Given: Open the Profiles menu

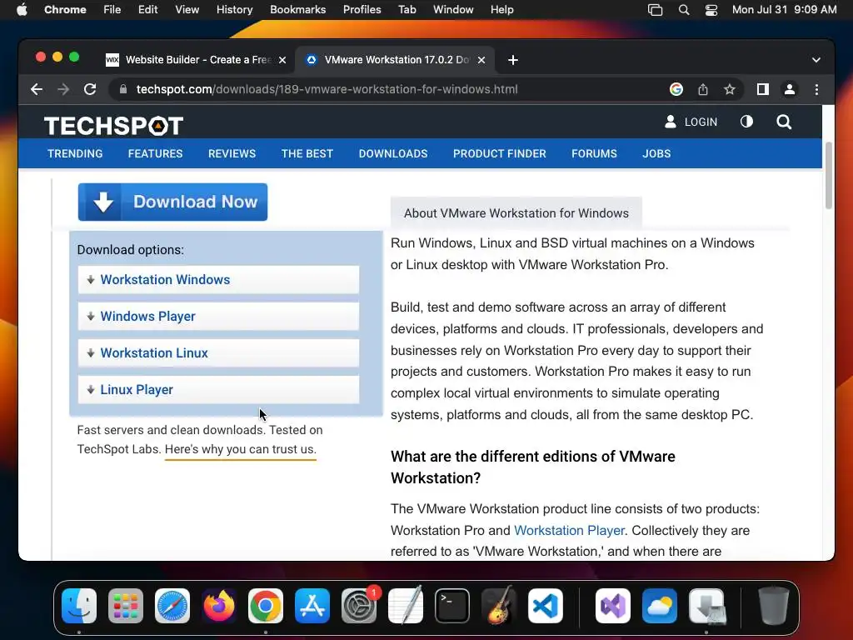Looking at the screenshot, I should tap(362, 10).
